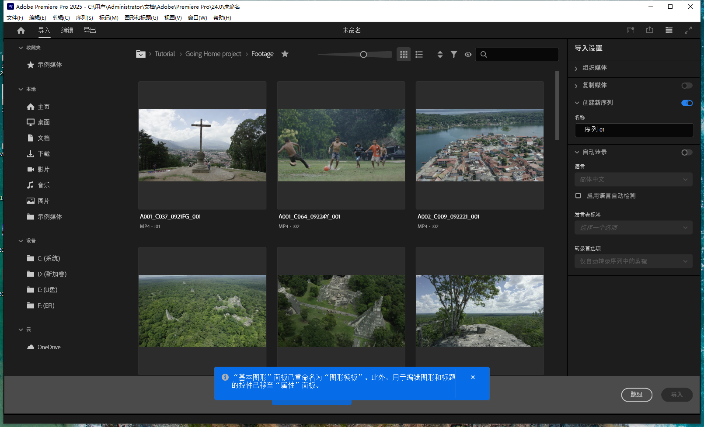Click the Import (导入) button
Viewport: 704px width, 427px height.
click(x=677, y=395)
